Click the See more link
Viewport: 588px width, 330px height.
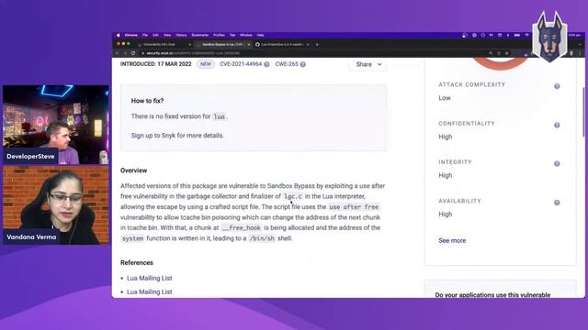(452, 240)
